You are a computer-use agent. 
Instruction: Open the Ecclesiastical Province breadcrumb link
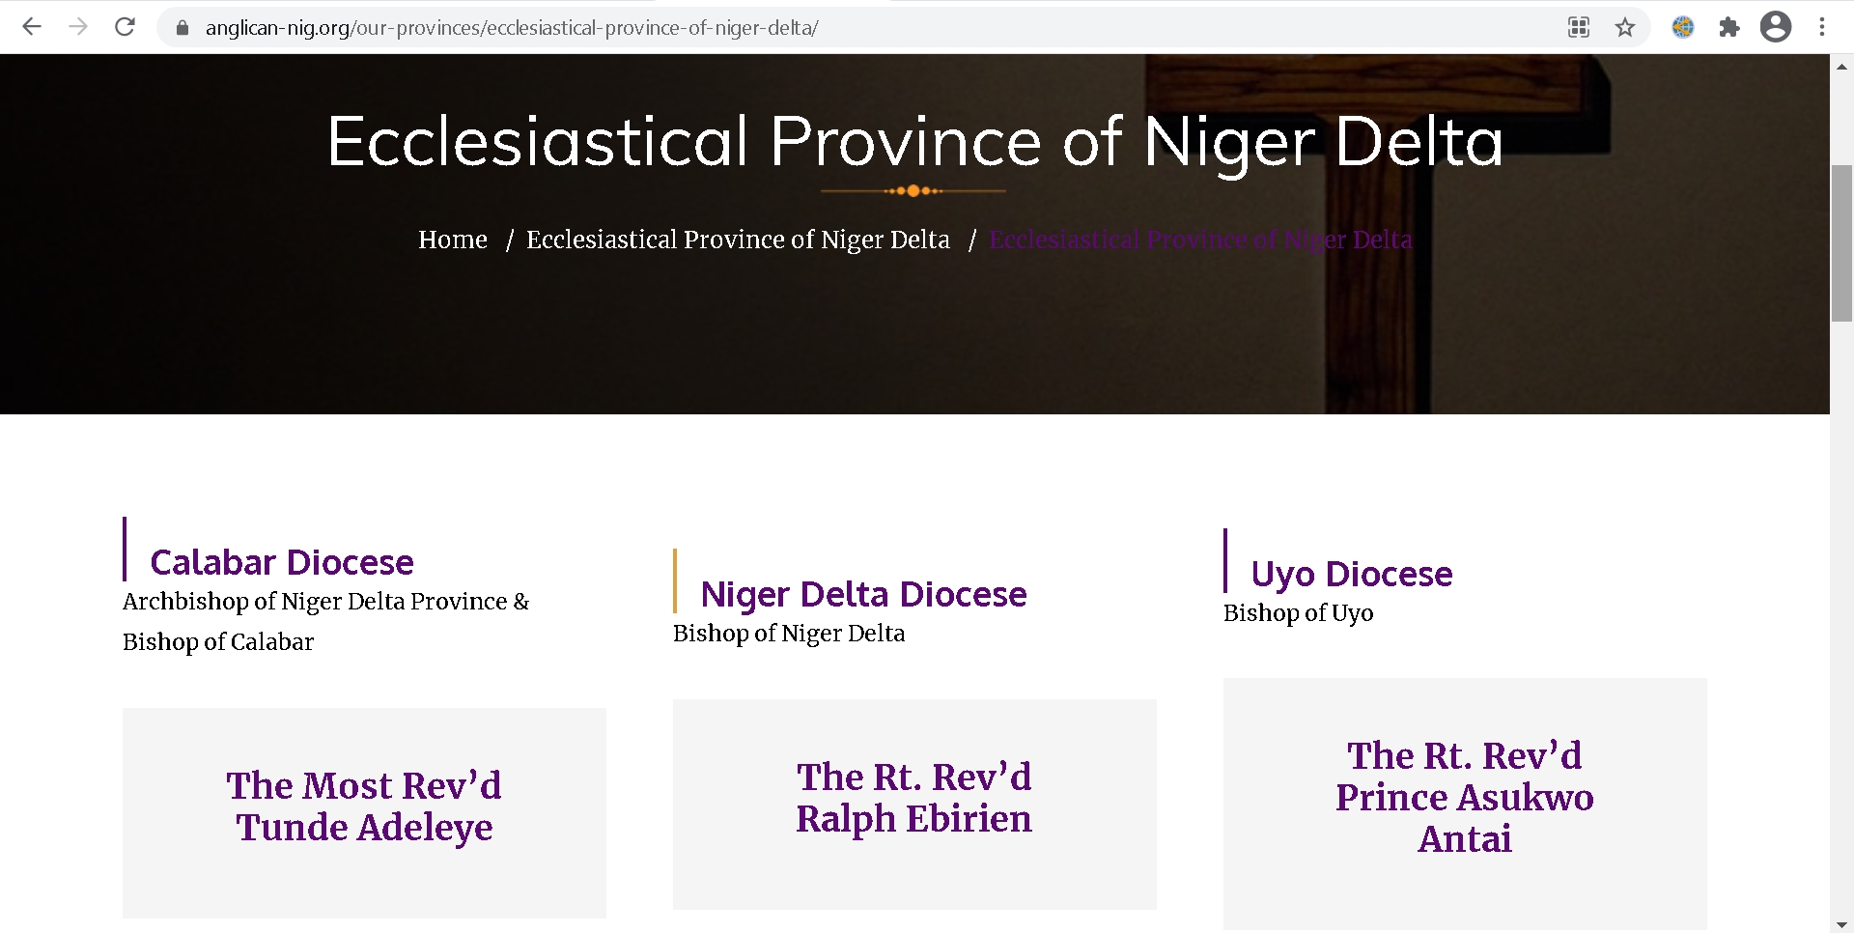point(737,240)
